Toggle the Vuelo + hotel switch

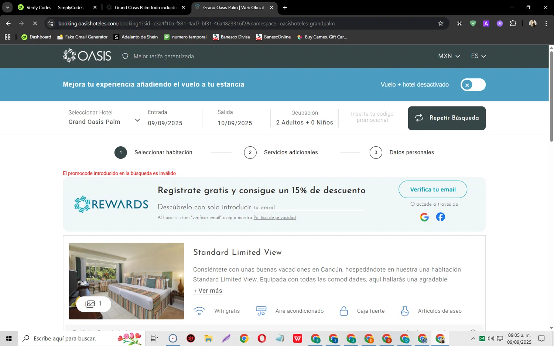click(473, 85)
